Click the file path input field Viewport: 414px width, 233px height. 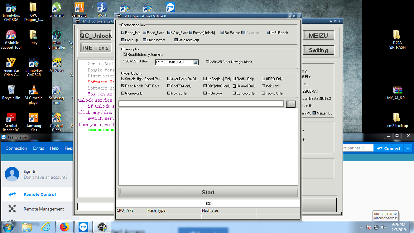click(201, 104)
